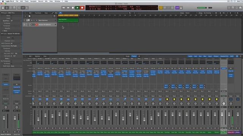Click the Master/VCA filter button in Mixer
Viewport: 243px width, 136px height.
pyautogui.click(x=224, y=56)
